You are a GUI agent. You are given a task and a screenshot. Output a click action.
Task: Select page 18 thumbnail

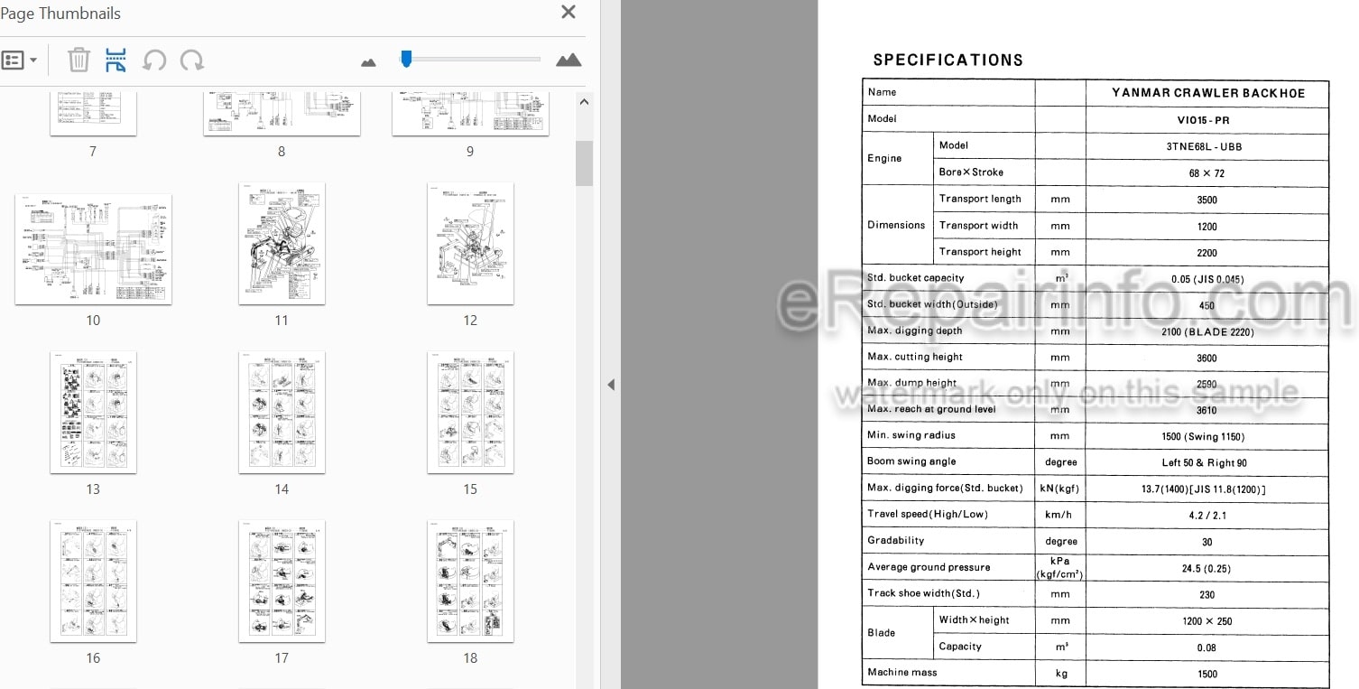(x=470, y=582)
